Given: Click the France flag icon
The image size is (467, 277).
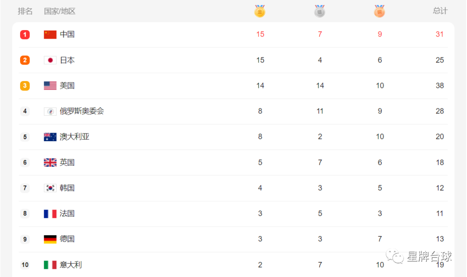Looking at the screenshot, I should pyautogui.click(x=50, y=214).
